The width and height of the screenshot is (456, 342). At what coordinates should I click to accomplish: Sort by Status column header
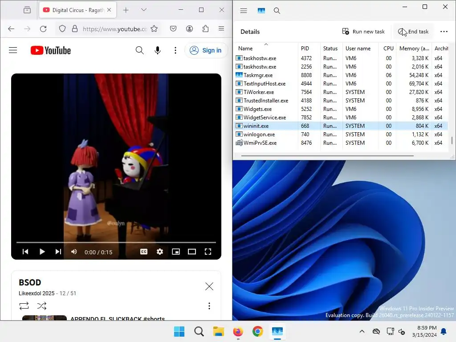pyautogui.click(x=331, y=48)
